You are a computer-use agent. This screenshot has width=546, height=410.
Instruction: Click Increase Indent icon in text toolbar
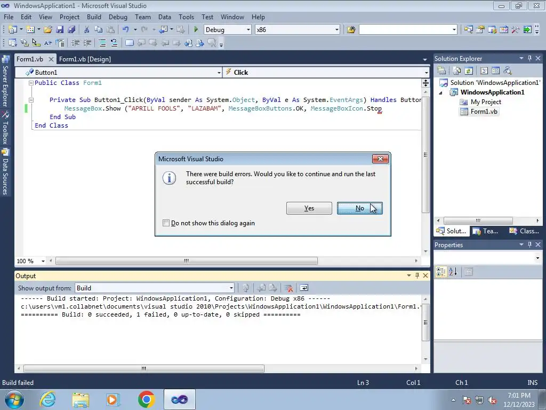click(87, 43)
